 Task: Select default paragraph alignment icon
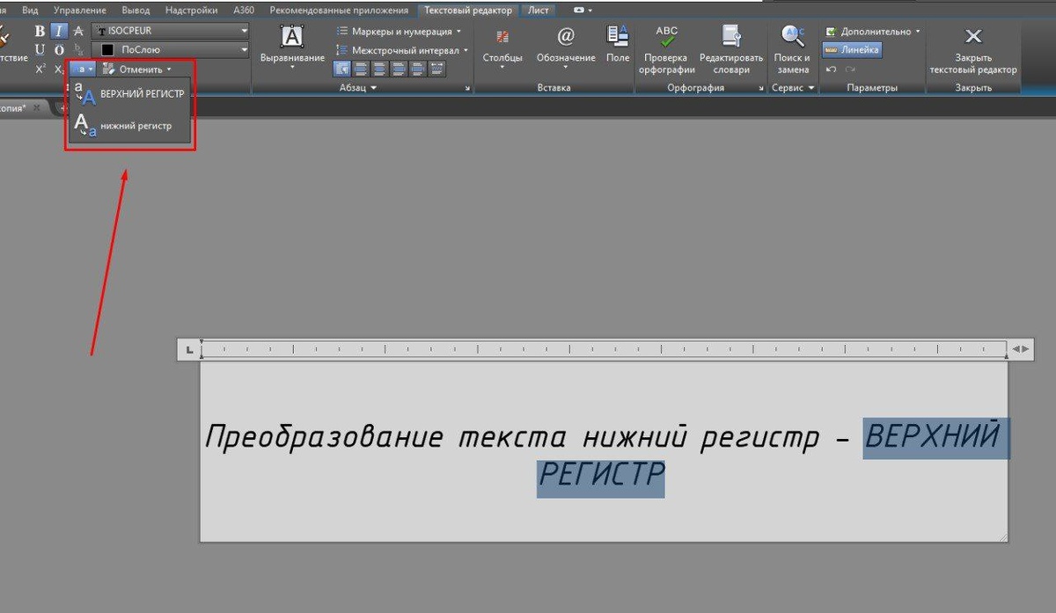tap(341, 69)
